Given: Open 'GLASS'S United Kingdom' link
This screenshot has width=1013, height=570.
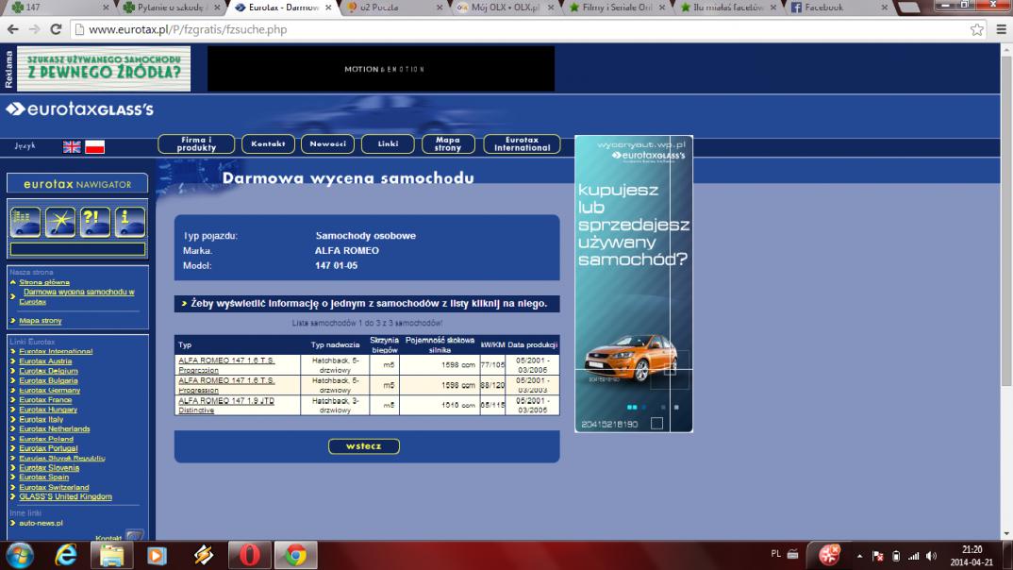Looking at the screenshot, I should [x=65, y=497].
